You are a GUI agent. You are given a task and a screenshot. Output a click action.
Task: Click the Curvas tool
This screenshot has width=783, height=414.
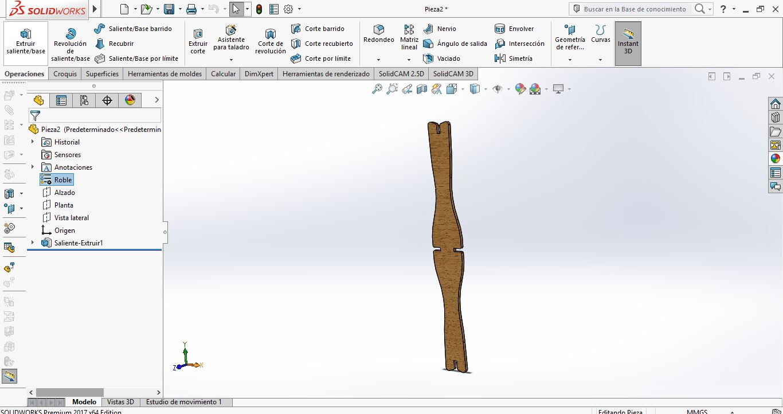point(601,34)
